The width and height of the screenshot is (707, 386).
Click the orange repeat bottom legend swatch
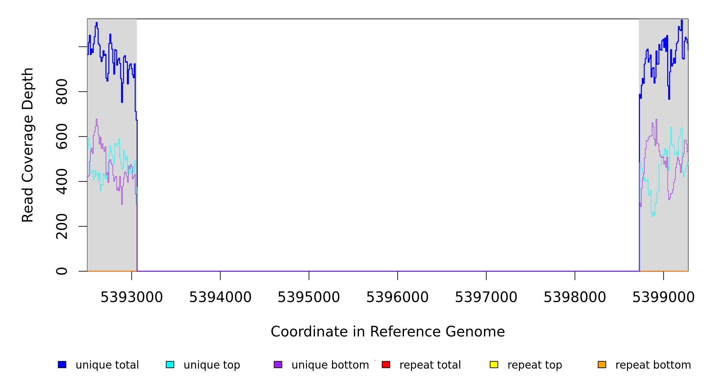602,364
